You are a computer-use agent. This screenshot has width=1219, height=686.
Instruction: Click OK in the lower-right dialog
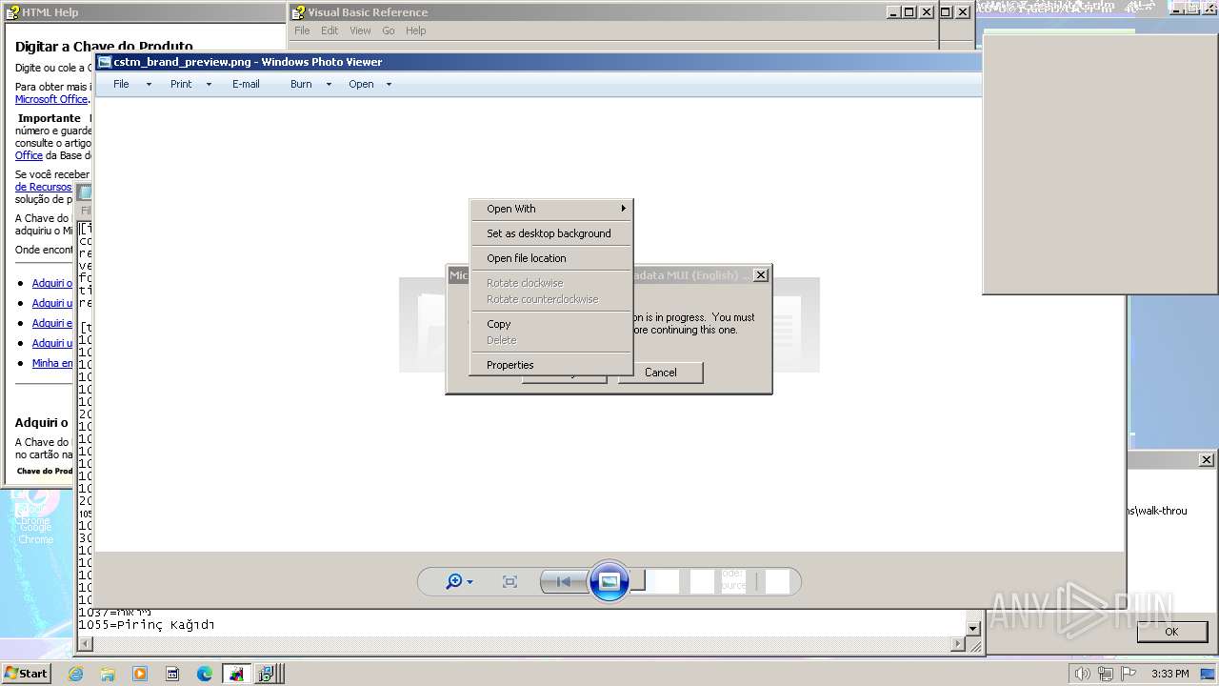tap(1171, 632)
